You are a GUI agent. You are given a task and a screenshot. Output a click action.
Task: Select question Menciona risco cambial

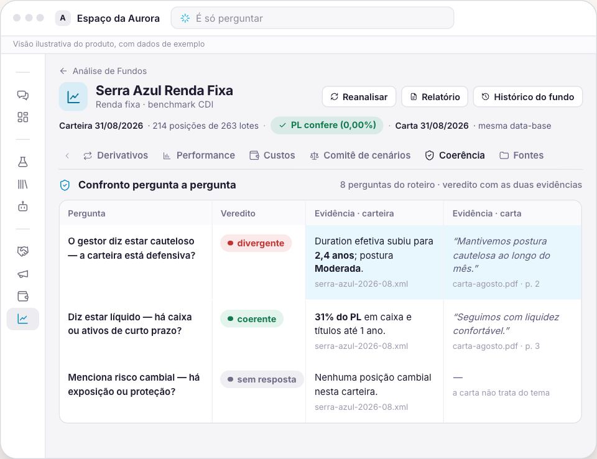[134, 384]
